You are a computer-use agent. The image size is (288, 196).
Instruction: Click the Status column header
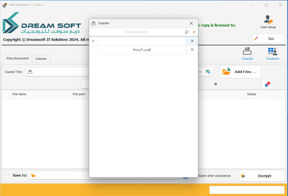pos(260,94)
